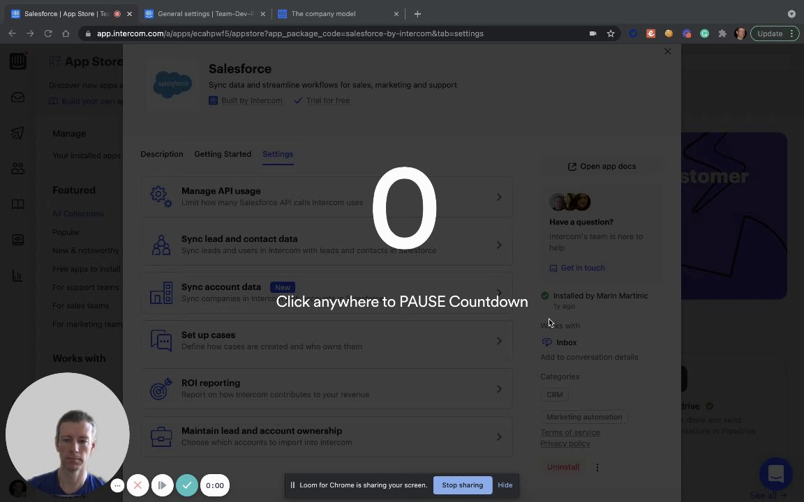Viewport: 804px width, 502px height.
Task: Open Loom more options ellipsis
Action: coord(117,485)
